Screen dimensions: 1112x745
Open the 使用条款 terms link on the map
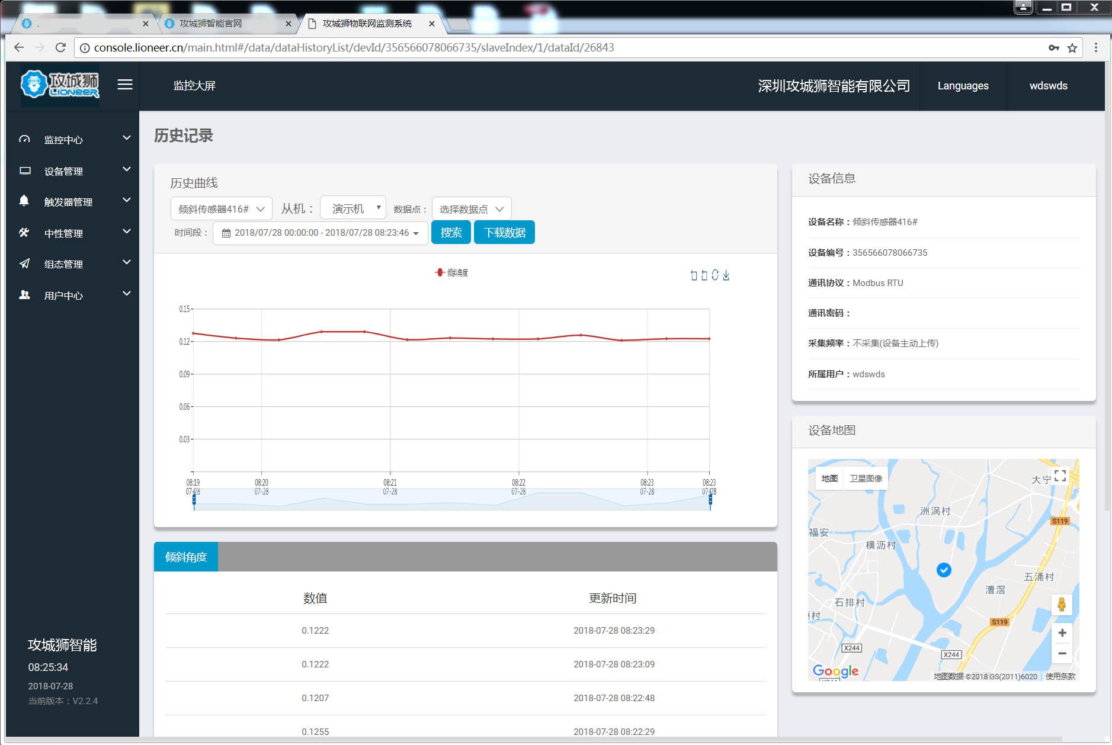coord(1060,676)
